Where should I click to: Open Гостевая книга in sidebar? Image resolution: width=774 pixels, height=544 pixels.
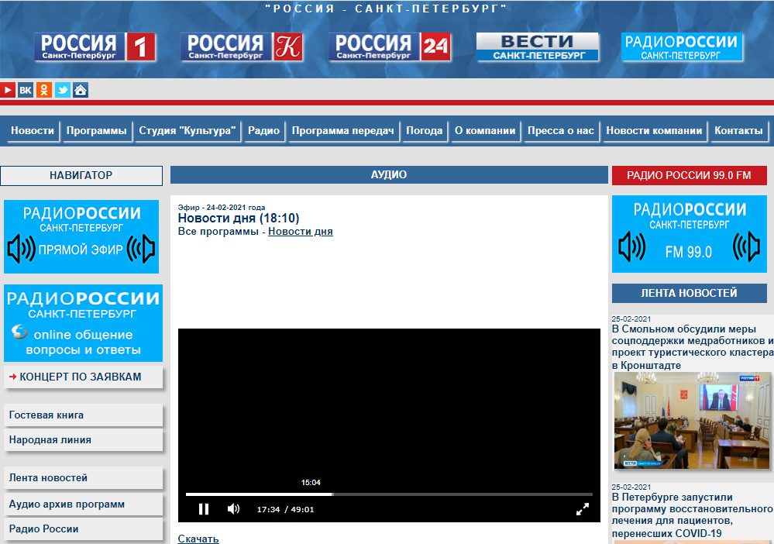[83, 415]
